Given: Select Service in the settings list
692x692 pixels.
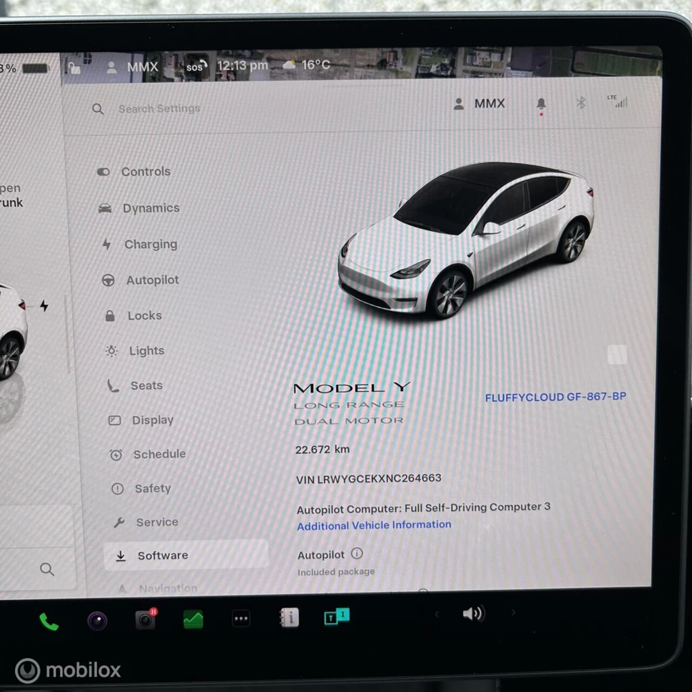Looking at the screenshot, I should click(x=146, y=522).
